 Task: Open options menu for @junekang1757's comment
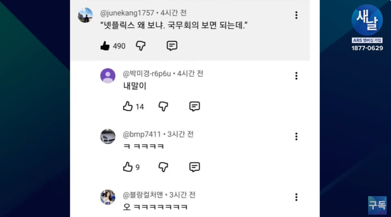click(296, 15)
